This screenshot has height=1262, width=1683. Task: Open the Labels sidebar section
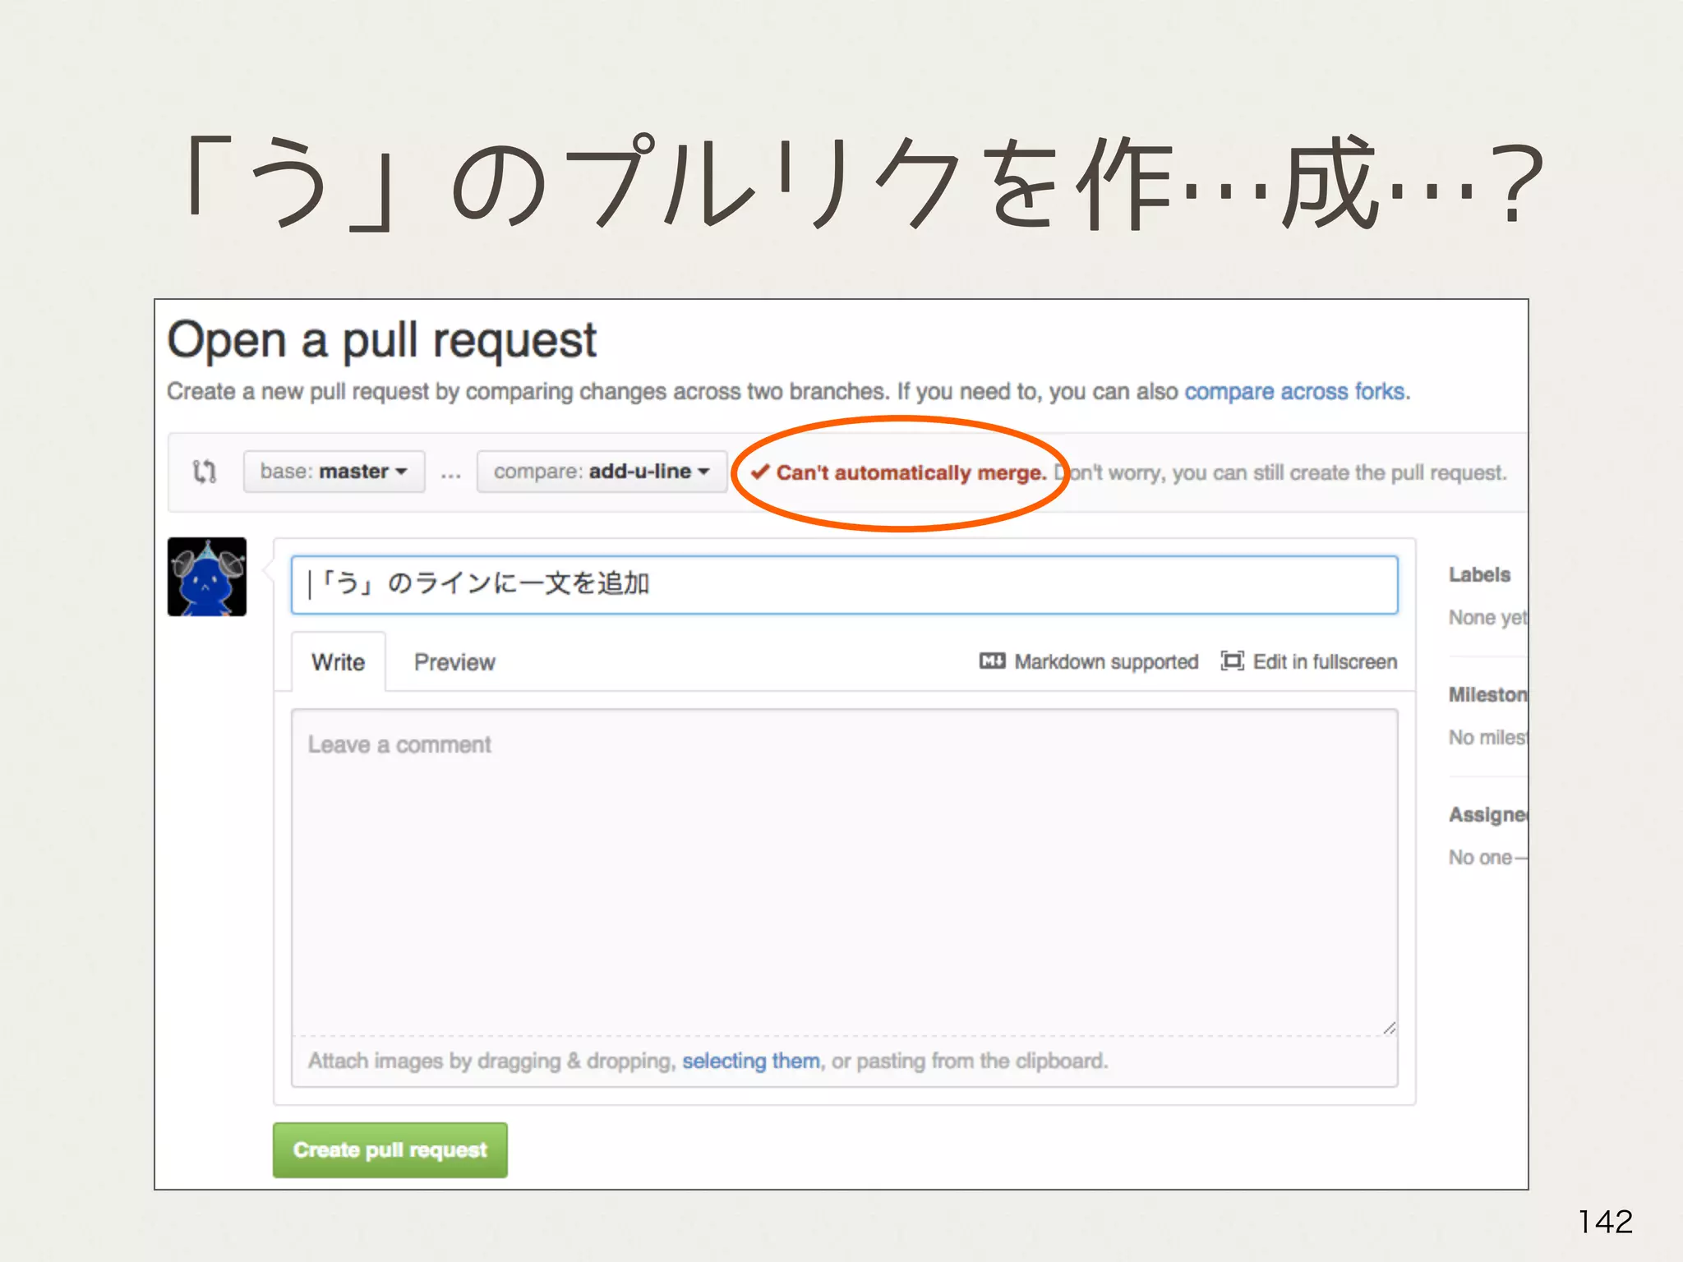[1479, 575]
